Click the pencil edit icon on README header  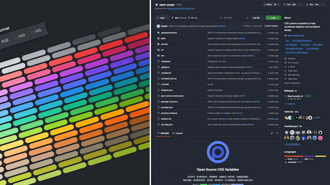pyautogui.click(x=272, y=133)
